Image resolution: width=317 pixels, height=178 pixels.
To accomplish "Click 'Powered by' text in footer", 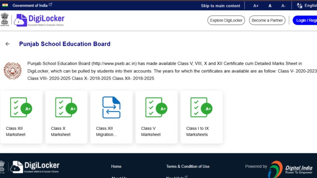I will click(256, 167).
